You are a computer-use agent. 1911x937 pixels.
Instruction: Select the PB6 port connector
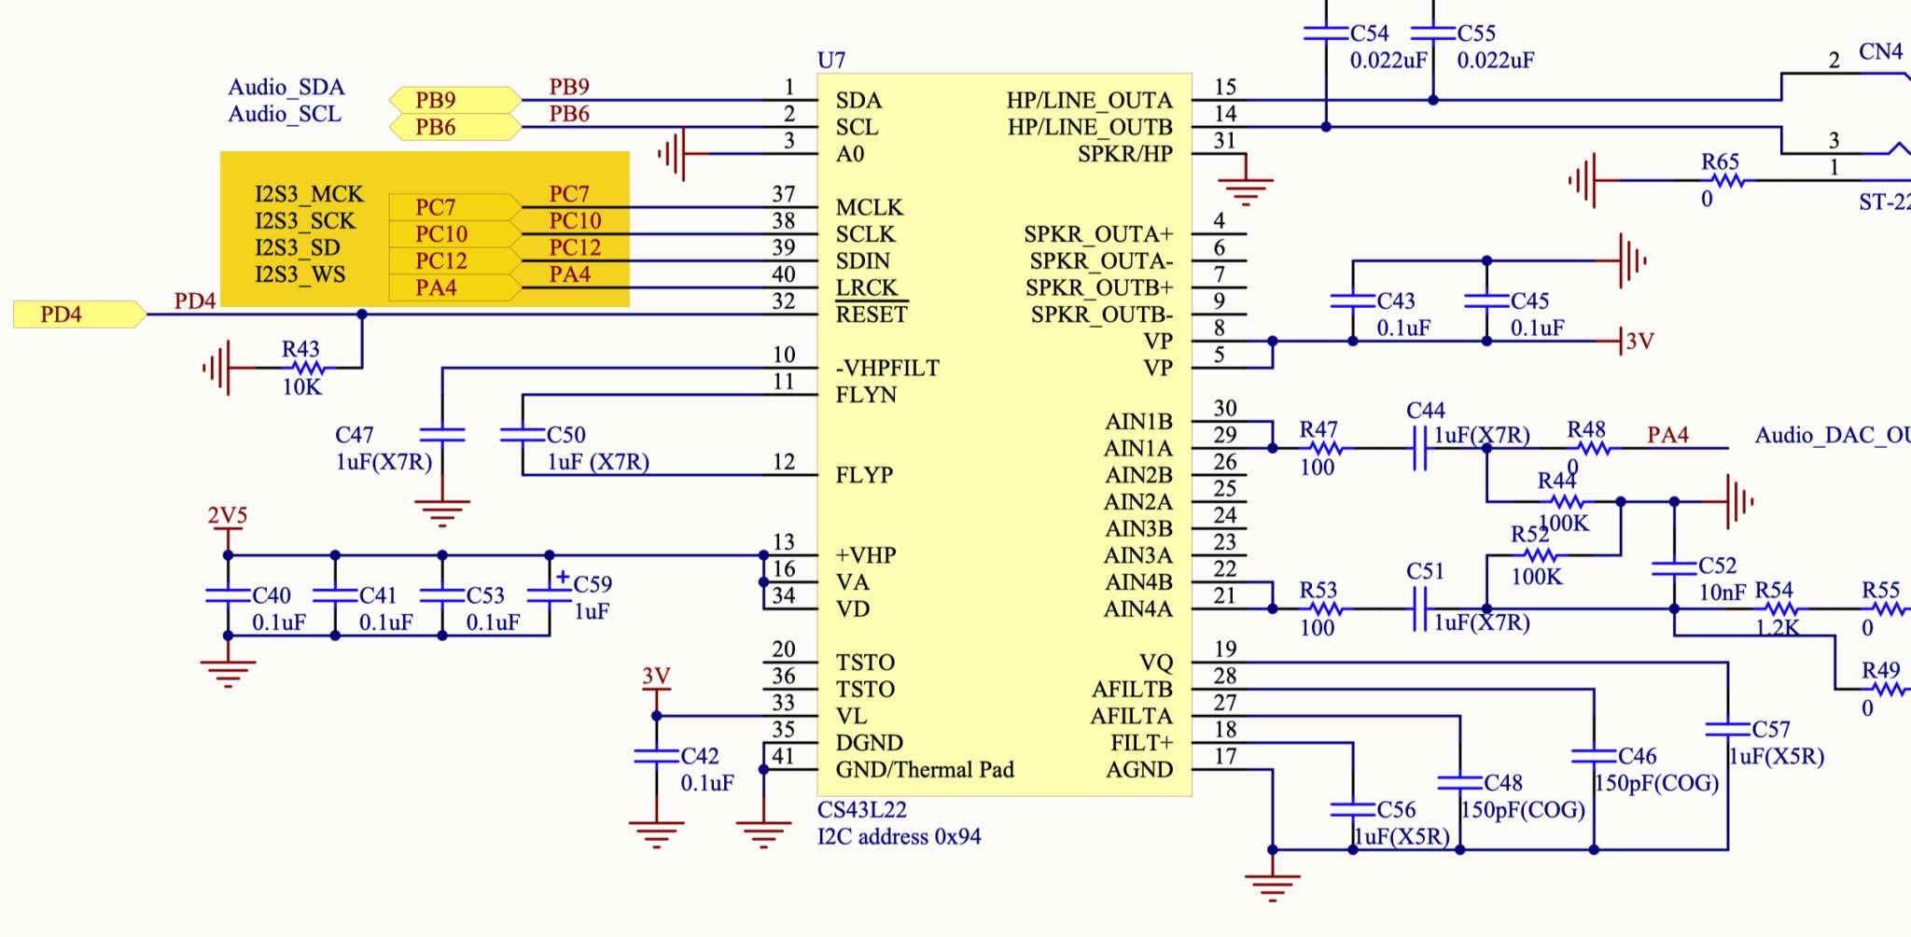point(454,127)
